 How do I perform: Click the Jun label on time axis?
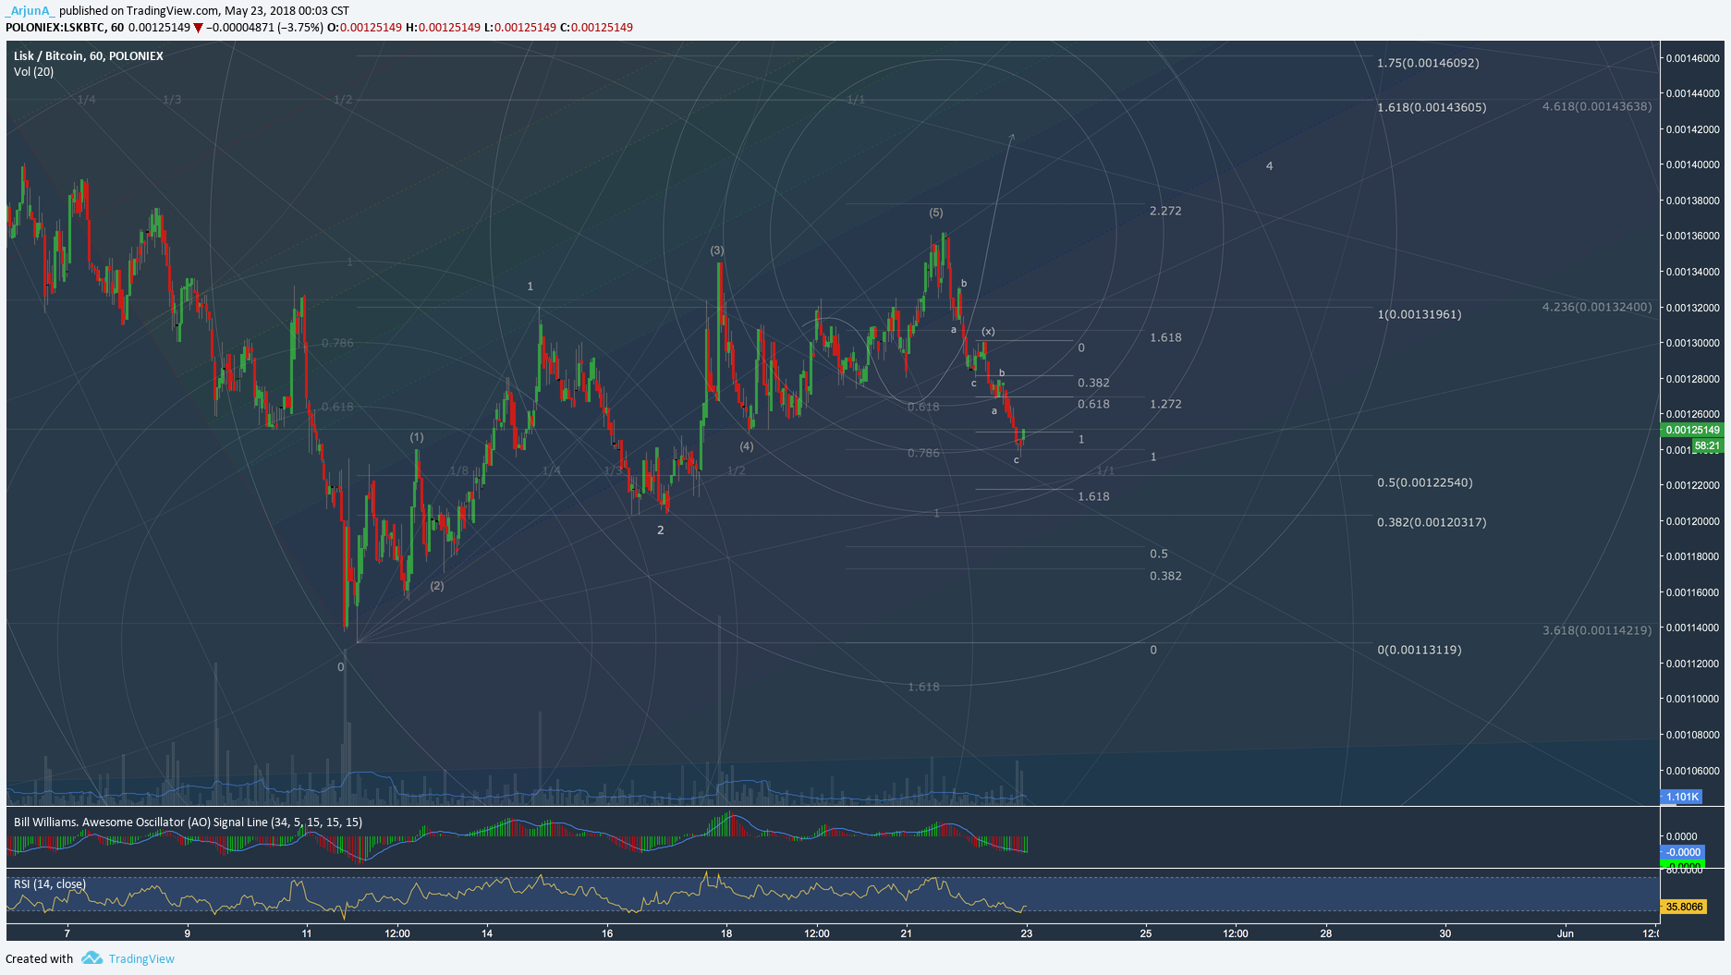click(1565, 933)
